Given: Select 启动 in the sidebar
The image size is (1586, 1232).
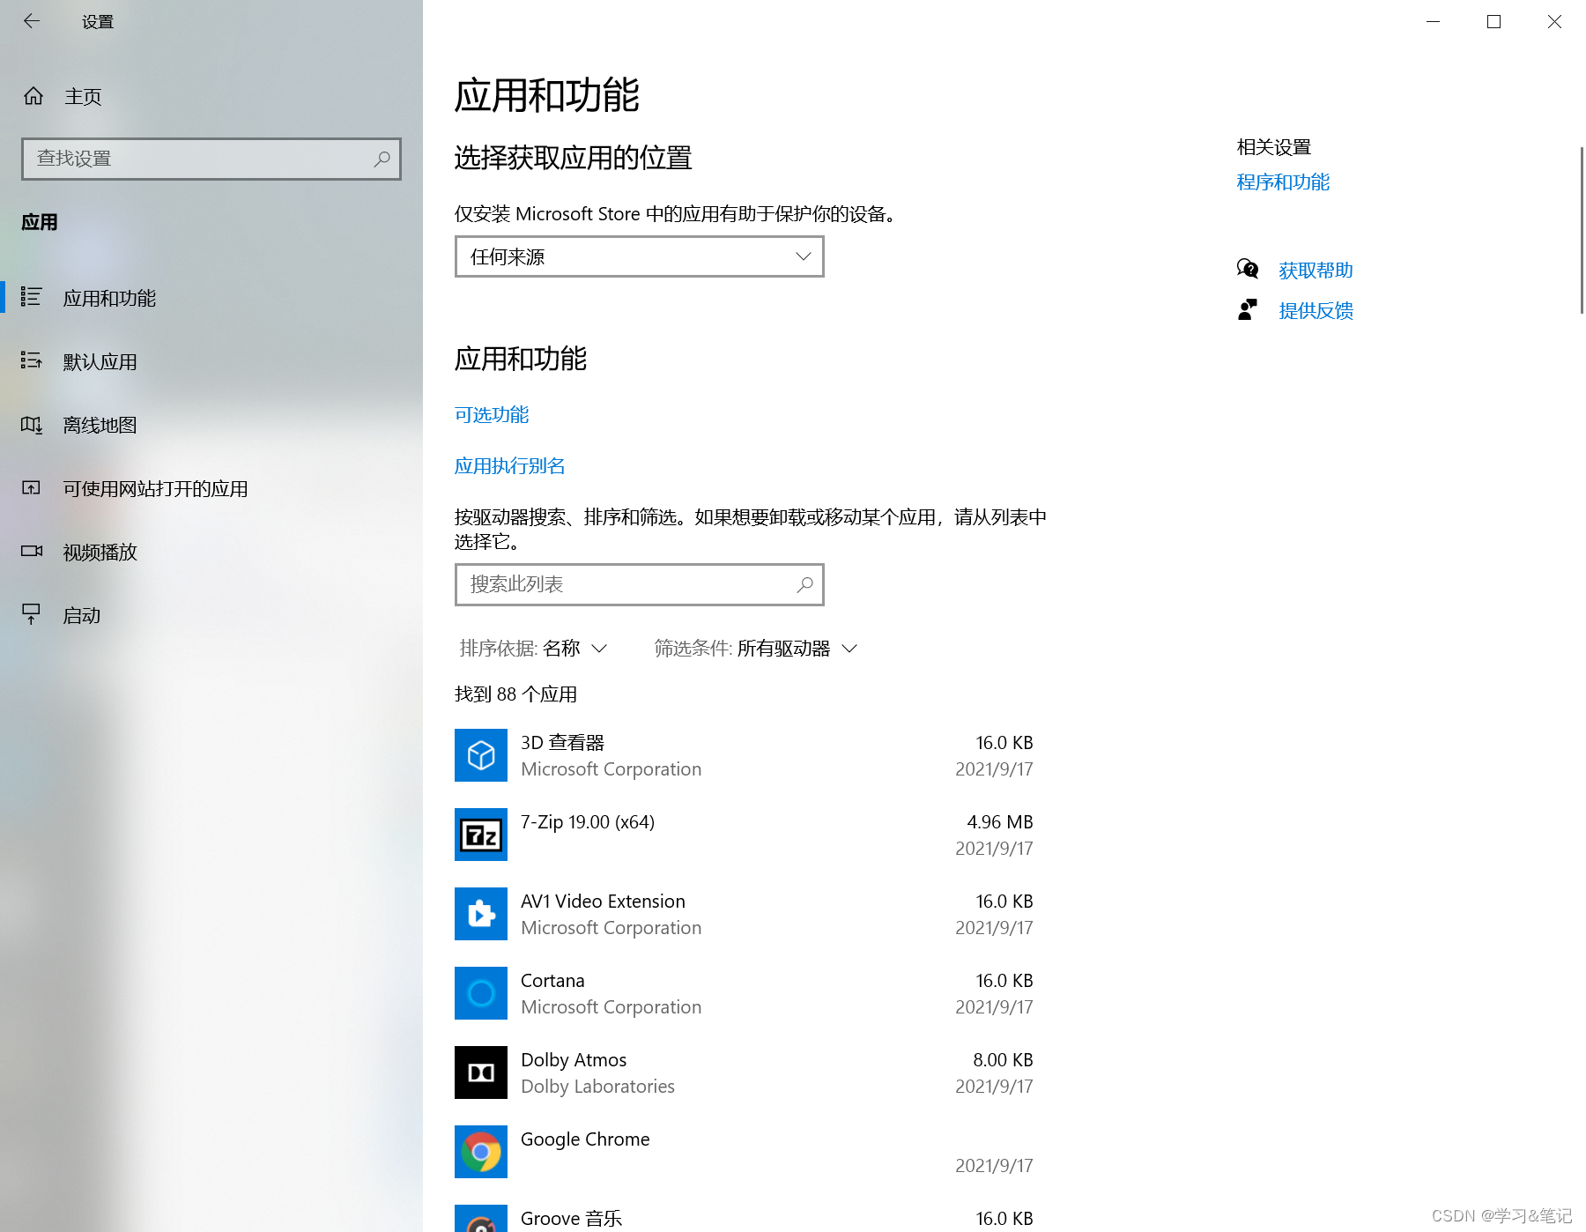Looking at the screenshot, I should coord(80,615).
